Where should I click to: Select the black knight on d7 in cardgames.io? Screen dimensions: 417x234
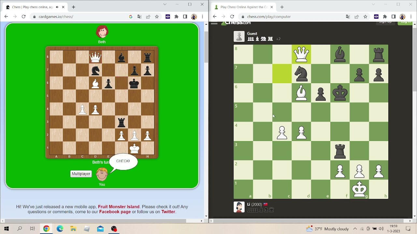coord(95,70)
